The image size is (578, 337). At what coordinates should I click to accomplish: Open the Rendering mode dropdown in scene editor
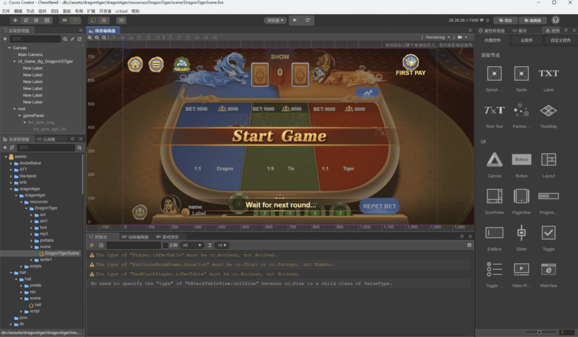coord(435,37)
